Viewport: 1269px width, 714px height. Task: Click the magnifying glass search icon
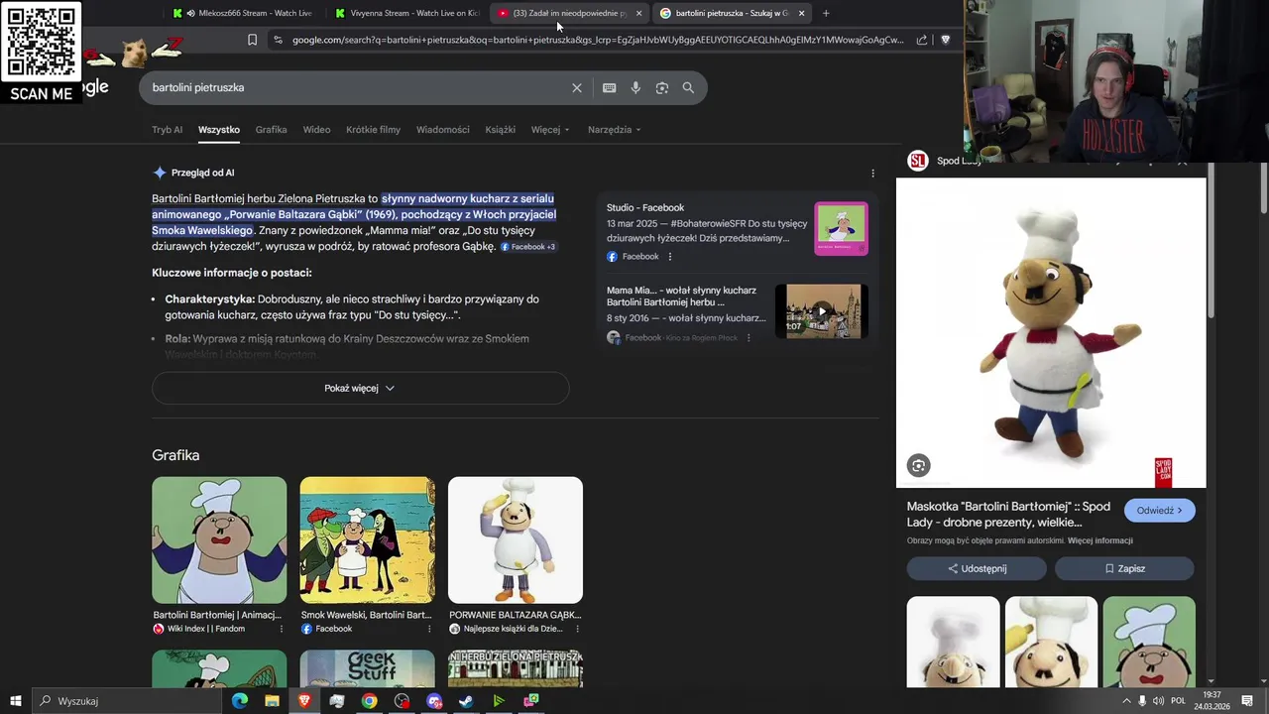[688, 87]
